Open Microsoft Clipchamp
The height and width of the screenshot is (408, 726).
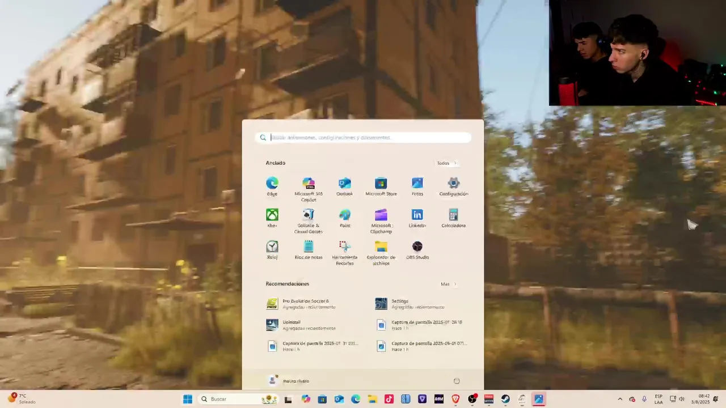click(381, 221)
